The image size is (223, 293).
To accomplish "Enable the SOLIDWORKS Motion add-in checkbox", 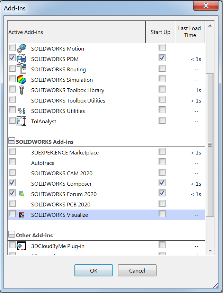I will point(12,47).
